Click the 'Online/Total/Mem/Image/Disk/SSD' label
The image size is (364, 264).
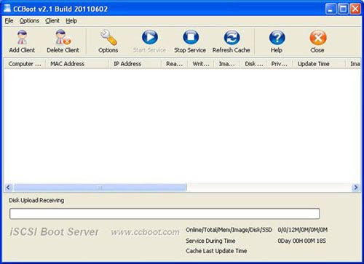[229, 230]
